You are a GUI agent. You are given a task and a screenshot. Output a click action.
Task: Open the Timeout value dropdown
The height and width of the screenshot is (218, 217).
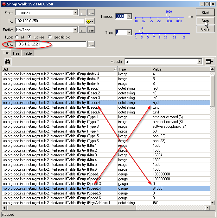pos(129,16)
